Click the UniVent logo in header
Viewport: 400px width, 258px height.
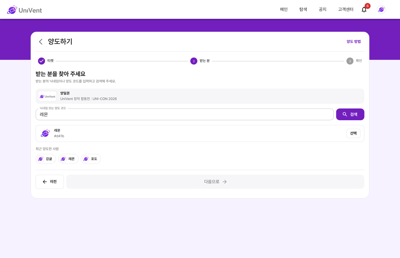(24, 10)
